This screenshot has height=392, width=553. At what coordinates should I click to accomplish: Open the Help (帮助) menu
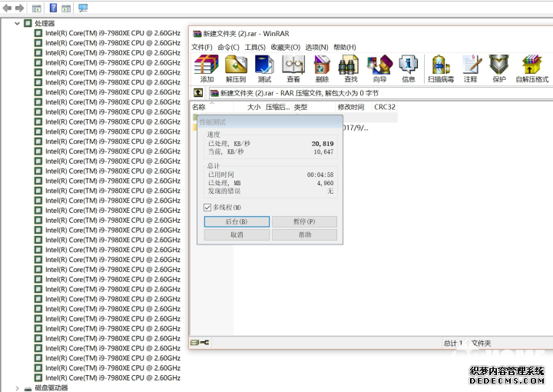coord(345,48)
